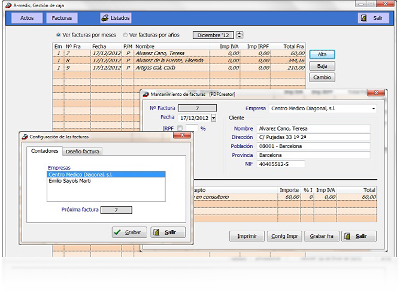
Task: Open the Facturas menu
Action: pyautogui.click(x=62, y=18)
